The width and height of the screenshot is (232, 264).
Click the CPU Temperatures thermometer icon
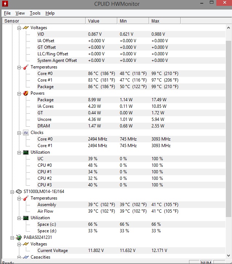click(x=26, y=67)
